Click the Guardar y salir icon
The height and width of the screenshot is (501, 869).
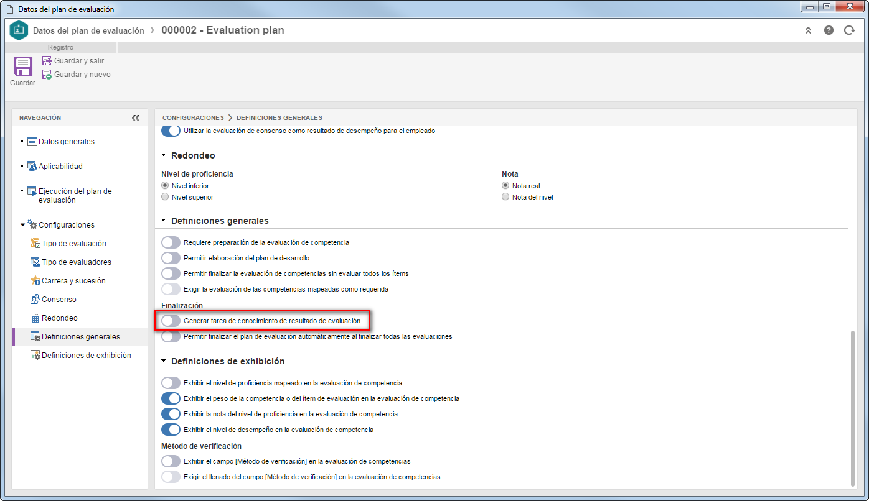click(47, 61)
